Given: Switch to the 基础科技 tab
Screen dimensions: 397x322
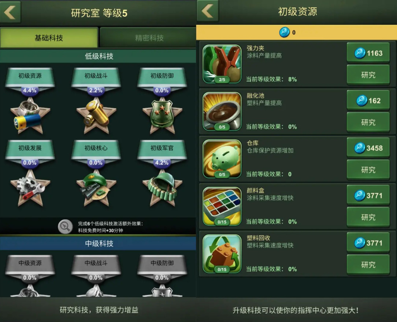Looking at the screenshot, I should tap(49, 38).
